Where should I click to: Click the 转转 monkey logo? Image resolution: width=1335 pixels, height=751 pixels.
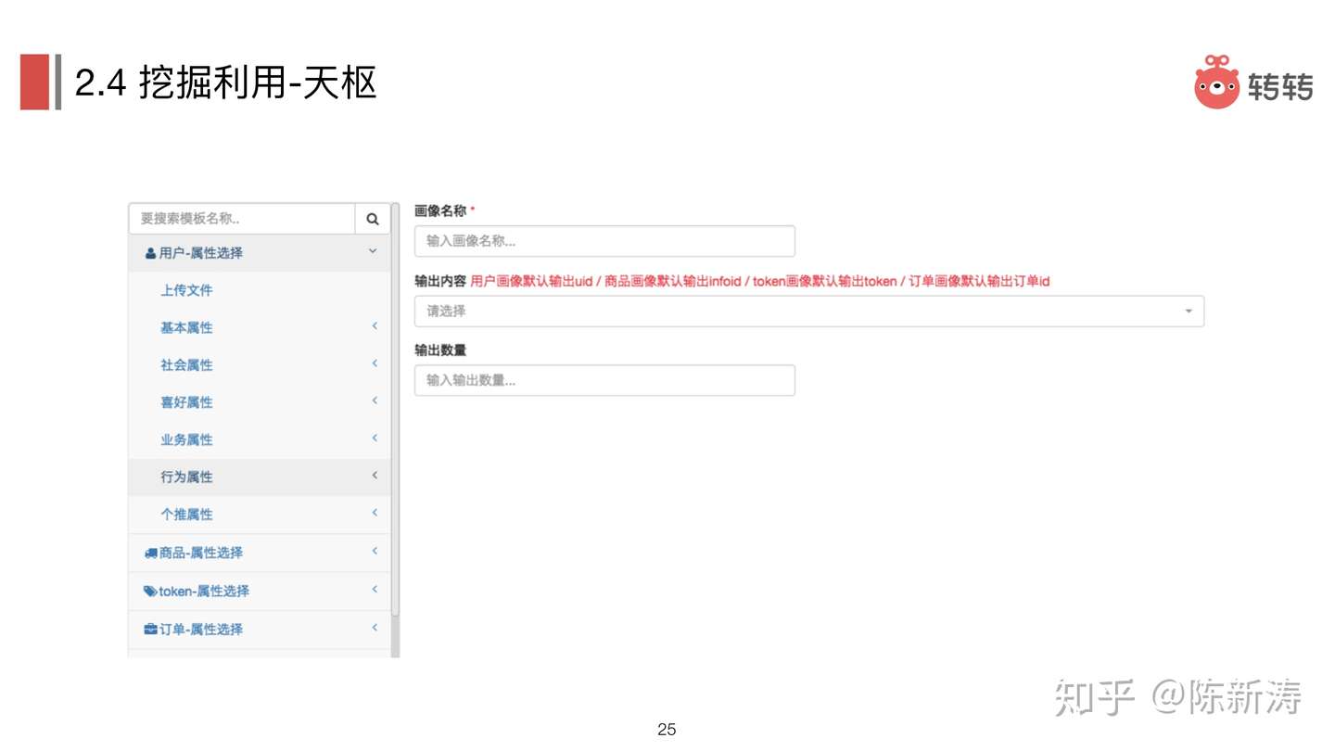(x=1215, y=83)
